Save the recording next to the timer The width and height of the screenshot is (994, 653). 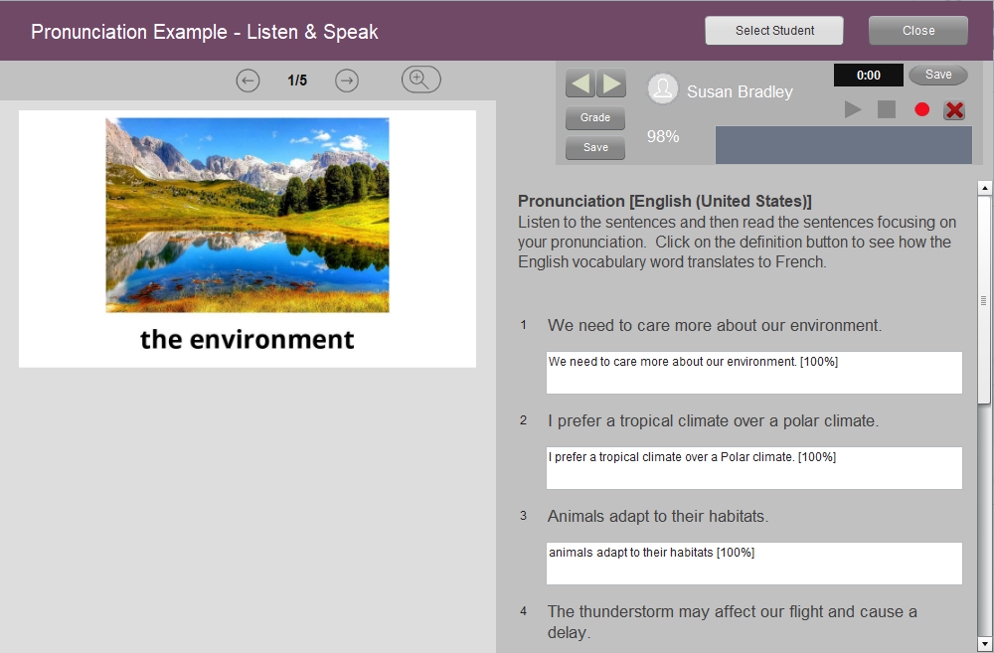[x=937, y=75]
